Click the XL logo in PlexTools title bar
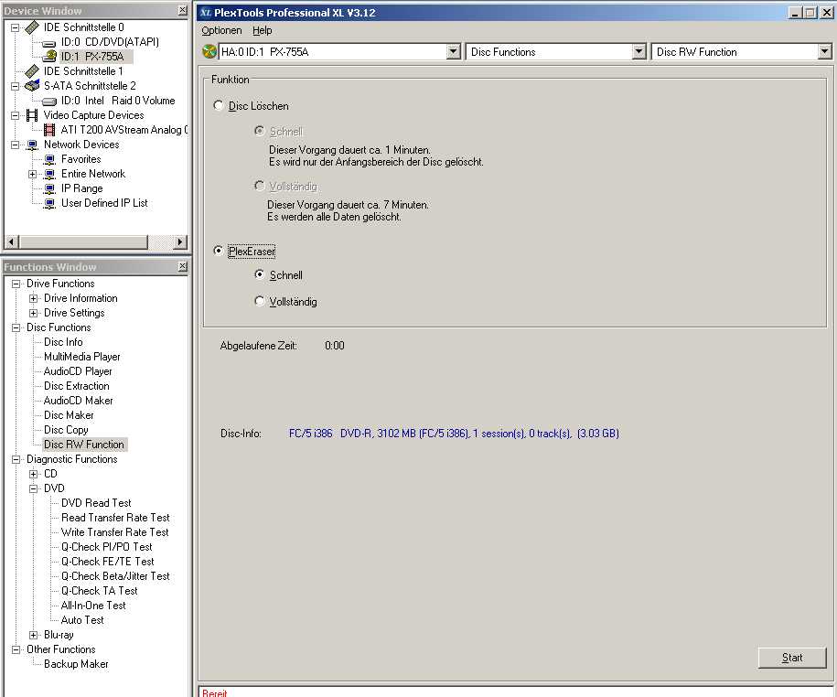The width and height of the screenshot is (837, 697). pos(206,13)
